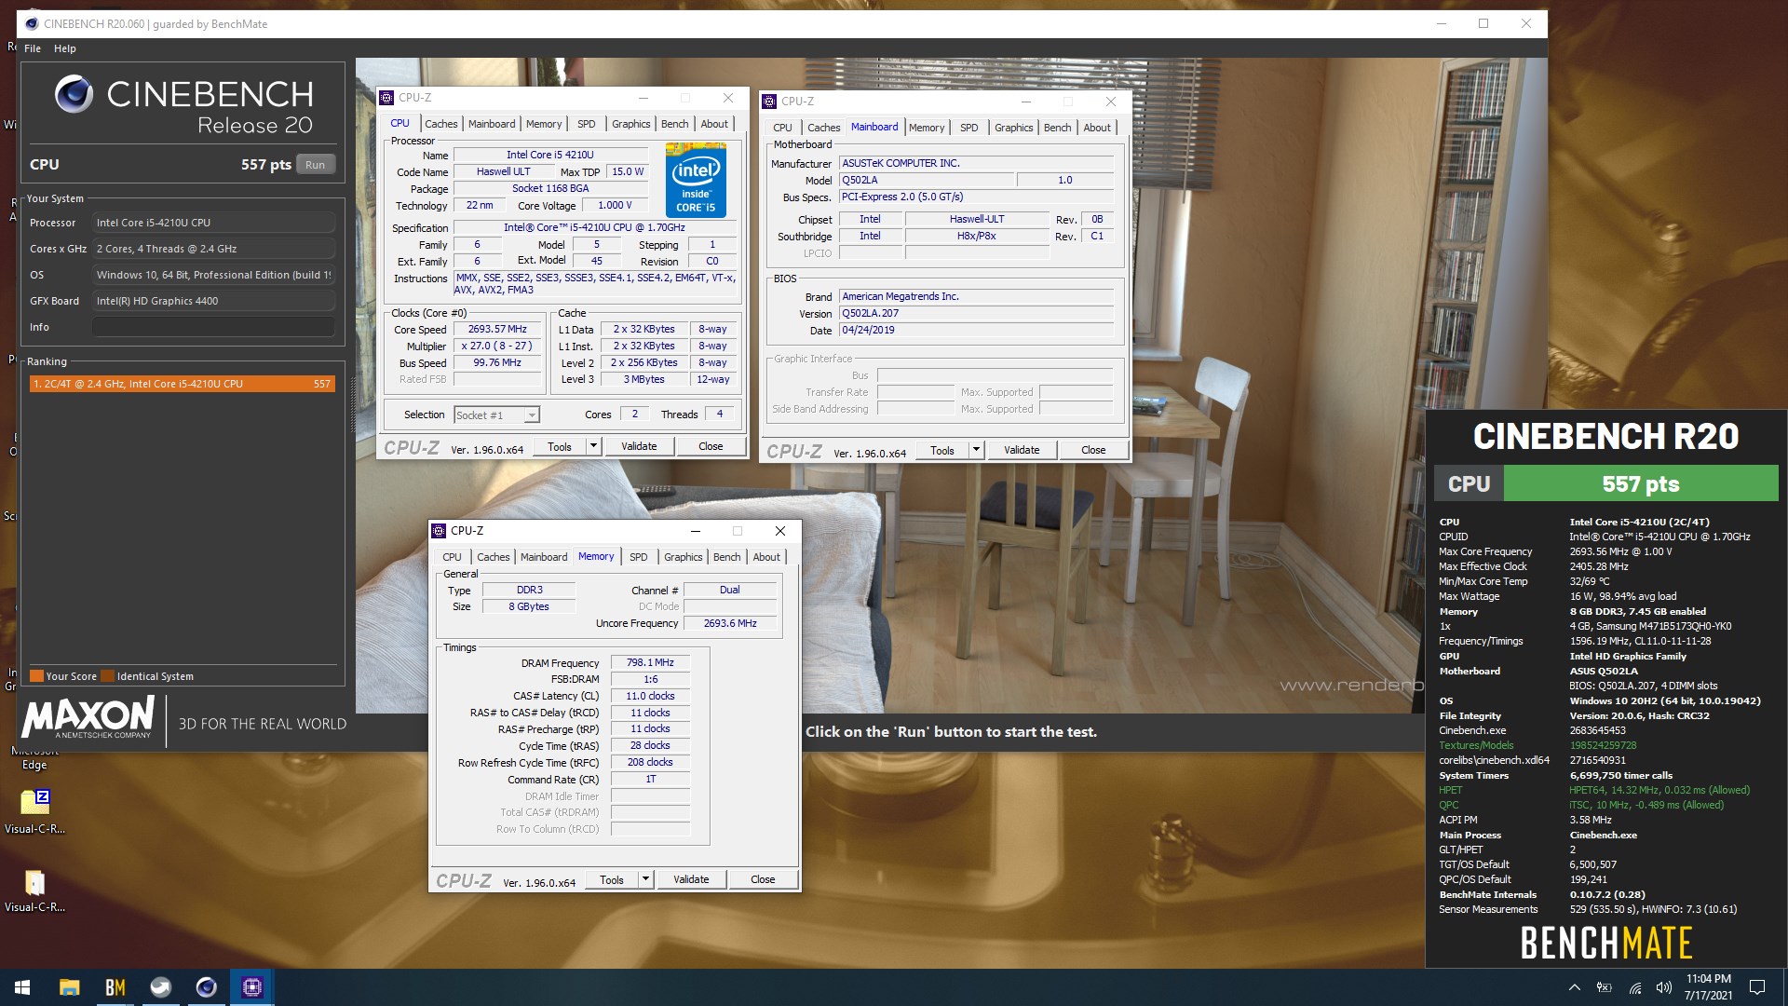
Task: Select first Visual-C-R desktop zip icon
Action: point(34,811)
